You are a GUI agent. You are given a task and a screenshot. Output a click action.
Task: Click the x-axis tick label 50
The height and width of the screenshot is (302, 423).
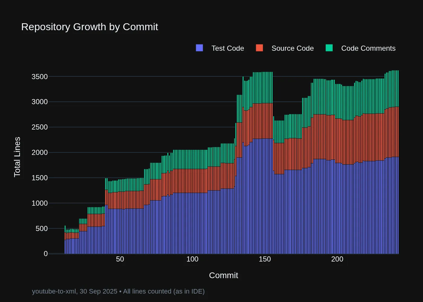[x=120, y=259]
